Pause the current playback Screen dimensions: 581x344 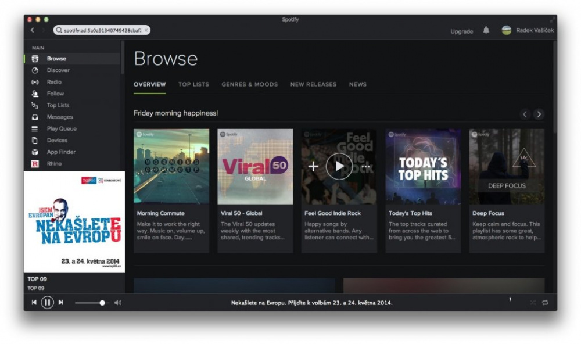[x=48, y=303]
